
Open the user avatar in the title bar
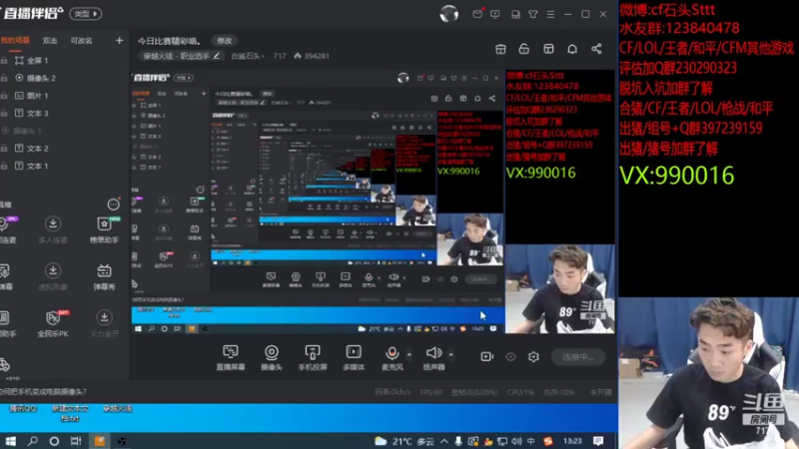point(448,14)
